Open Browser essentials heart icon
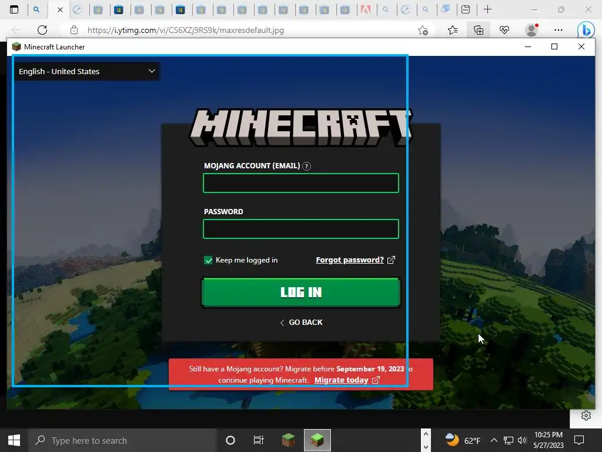Screen dimensions: 602x452 point(504,30)
